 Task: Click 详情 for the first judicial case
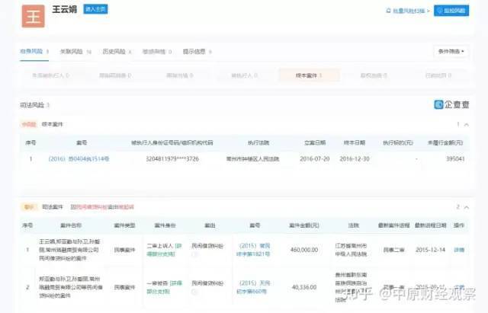(x=459, y=249)
